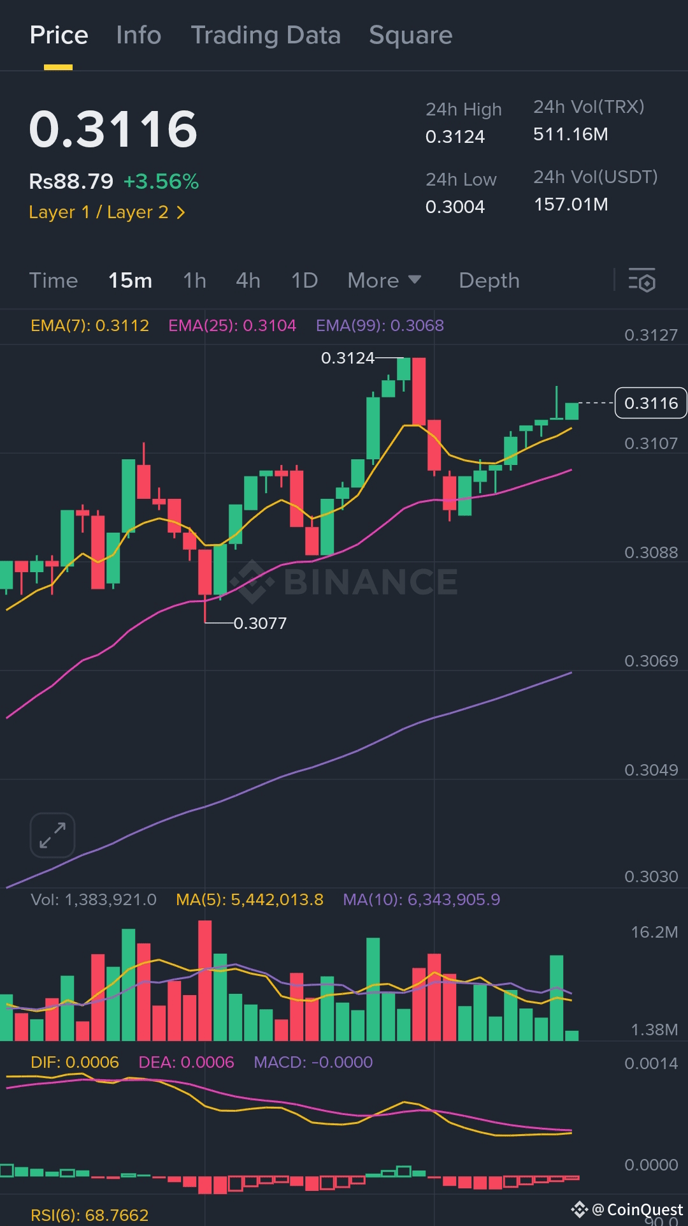The height and width of the screenshot is (1226, 688).
Task: Select the EMA(7) indicator label
Action: tap(89, 326)
